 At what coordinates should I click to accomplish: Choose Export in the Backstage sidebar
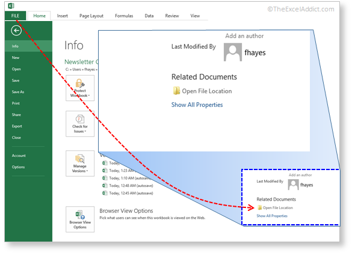pos(28,126)
